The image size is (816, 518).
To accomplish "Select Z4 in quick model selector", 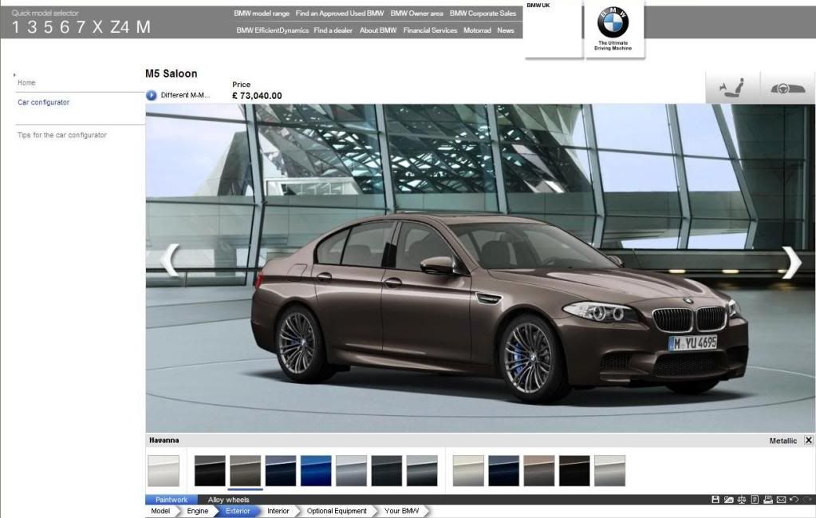I will coord(120,27).
